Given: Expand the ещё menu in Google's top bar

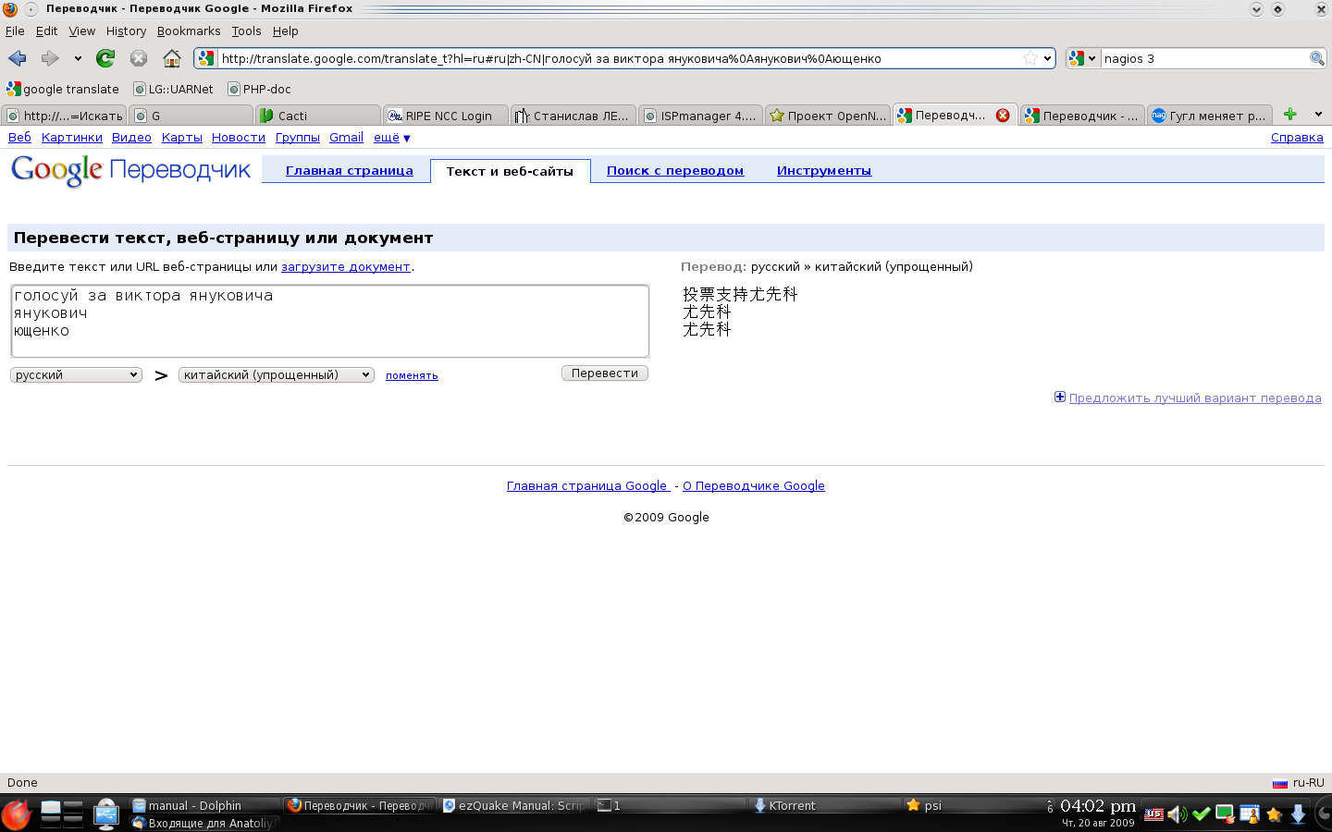Looking at the screenshot, I should coord(392,138).
